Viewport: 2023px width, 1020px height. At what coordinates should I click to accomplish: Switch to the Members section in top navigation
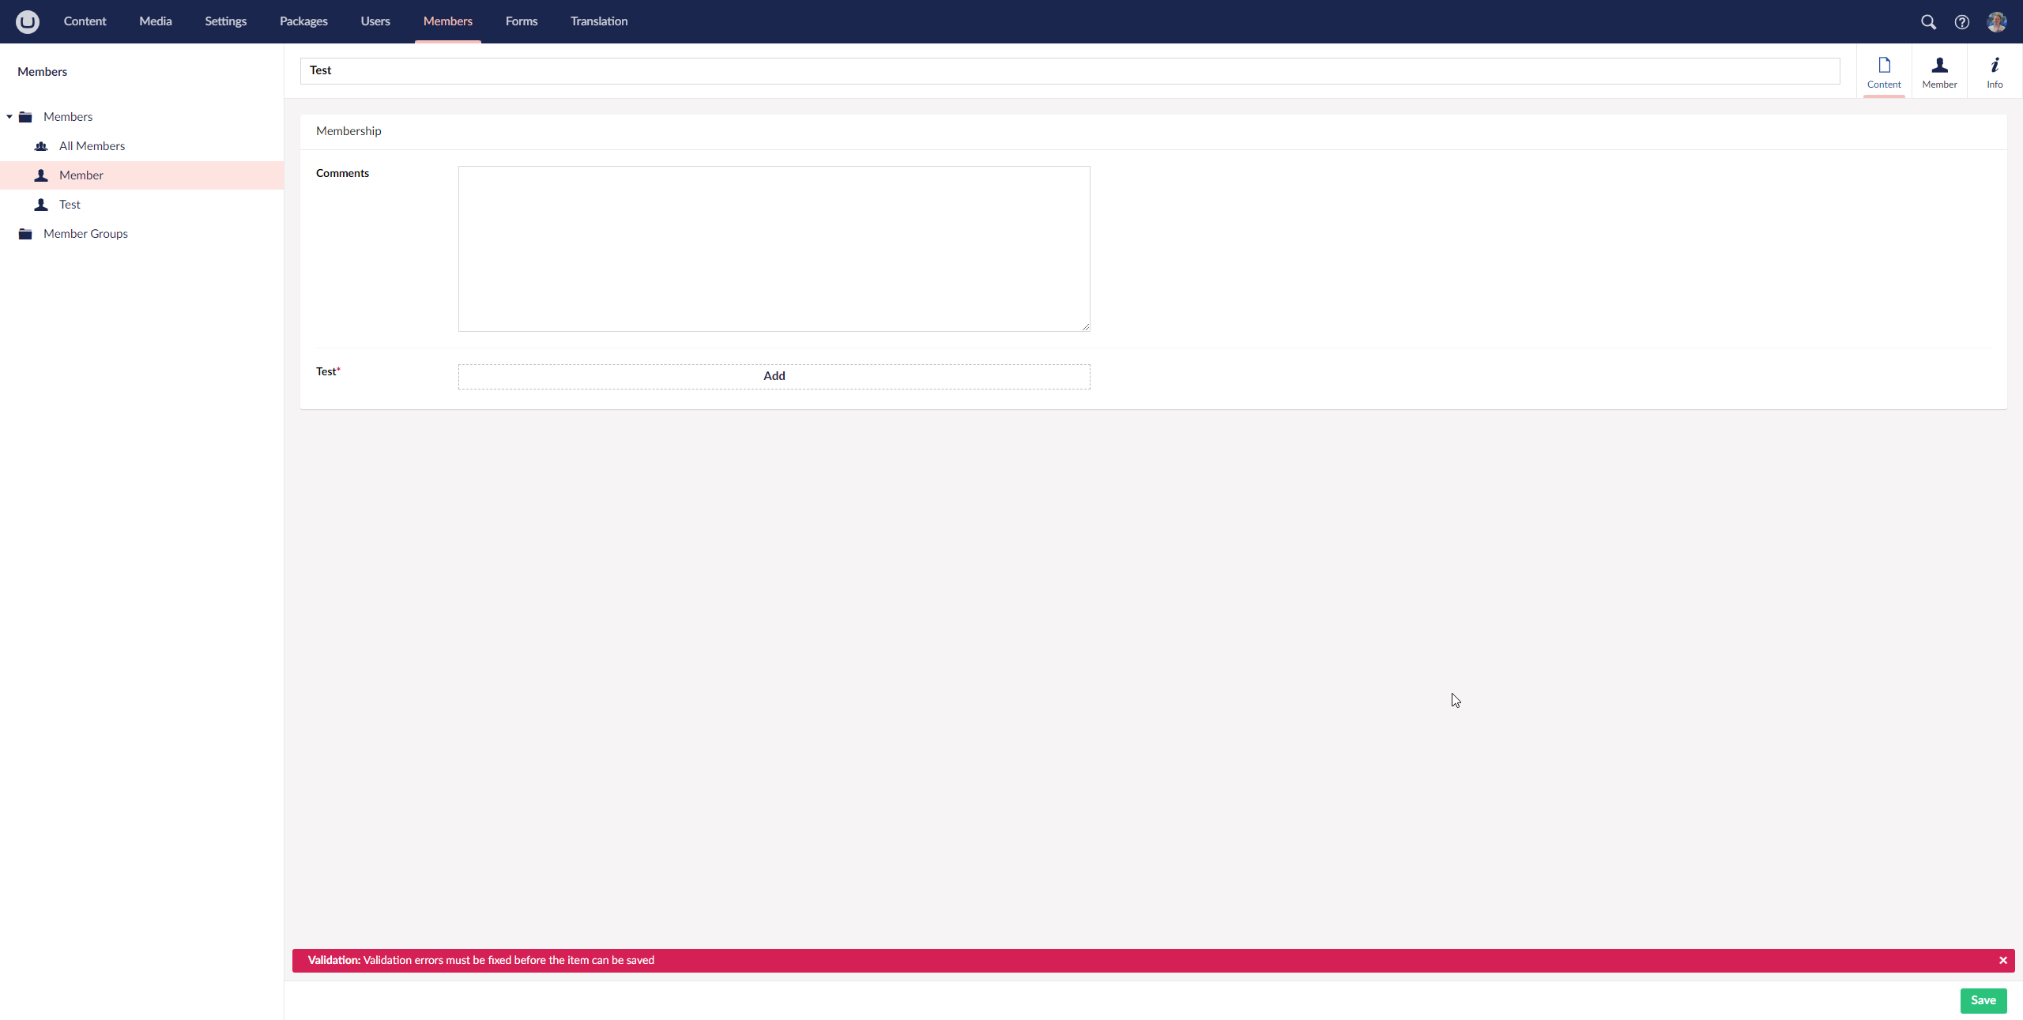click(x=447, y=21)
